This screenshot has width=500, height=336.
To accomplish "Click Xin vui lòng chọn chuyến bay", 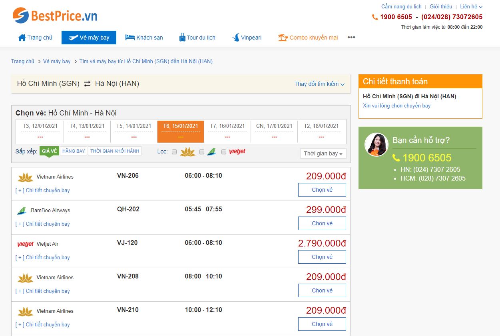I will point(396,106).
